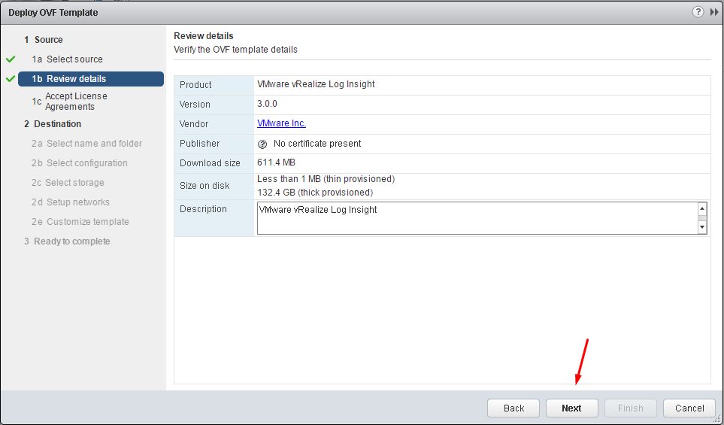Select step 3 Ready to complete
This screenshot has height=425, width=724.
[68, 241]
